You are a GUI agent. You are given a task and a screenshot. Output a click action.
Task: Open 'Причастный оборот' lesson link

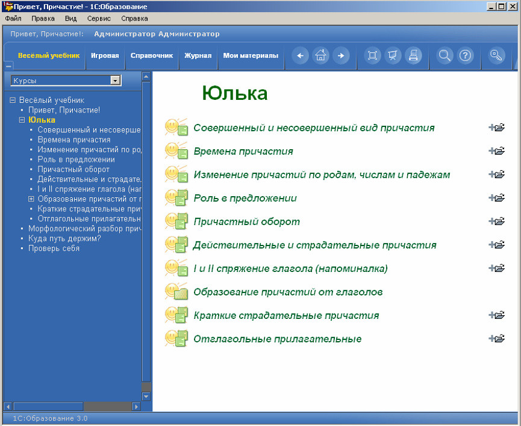coord(246,221)
